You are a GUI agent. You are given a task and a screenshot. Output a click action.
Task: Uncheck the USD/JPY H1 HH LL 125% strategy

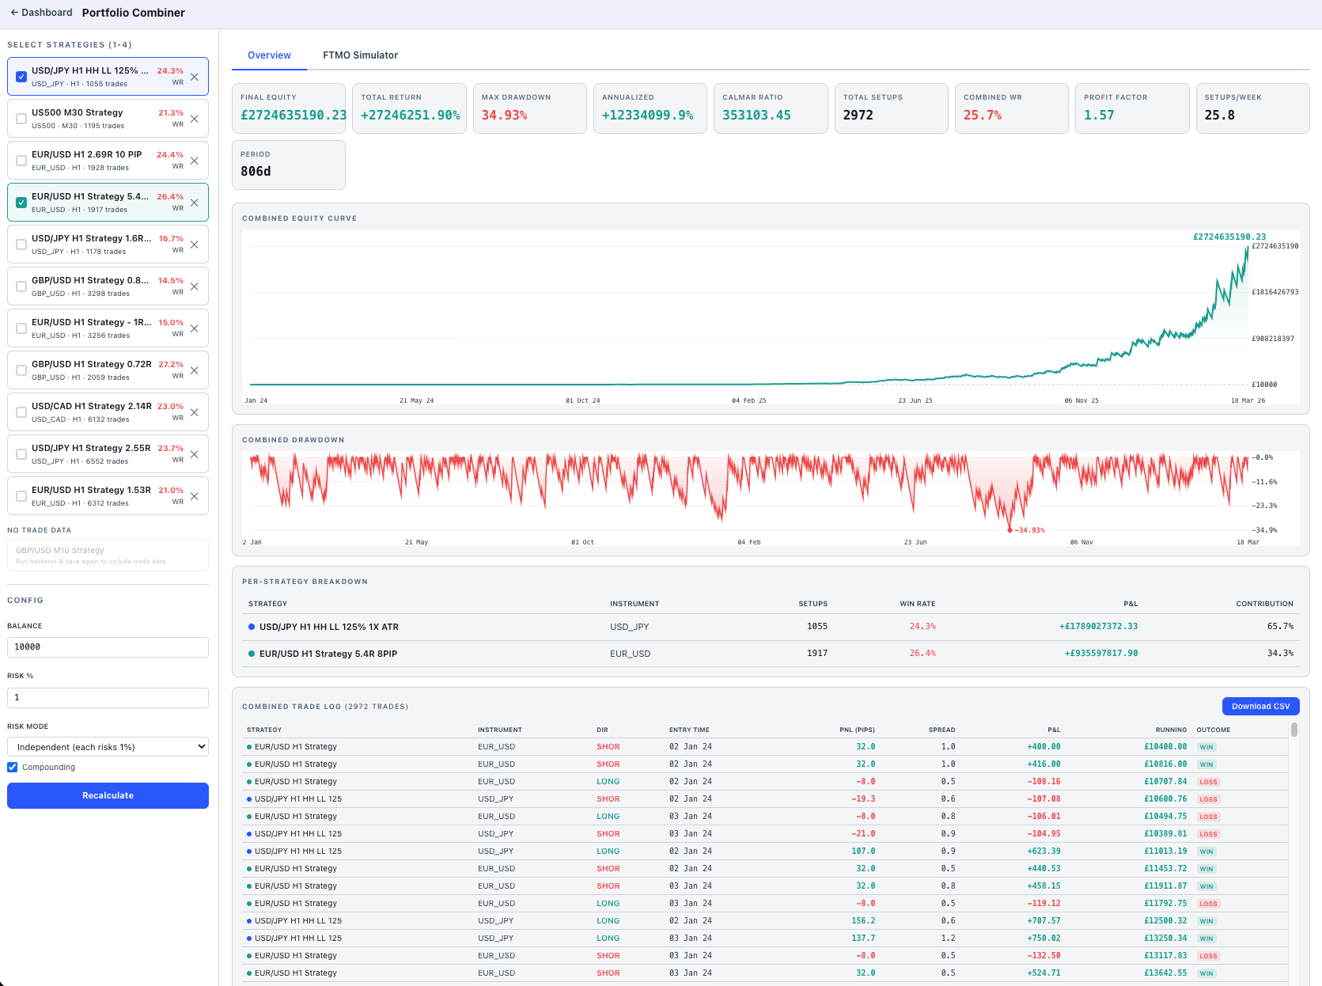(x=21, y=76)
